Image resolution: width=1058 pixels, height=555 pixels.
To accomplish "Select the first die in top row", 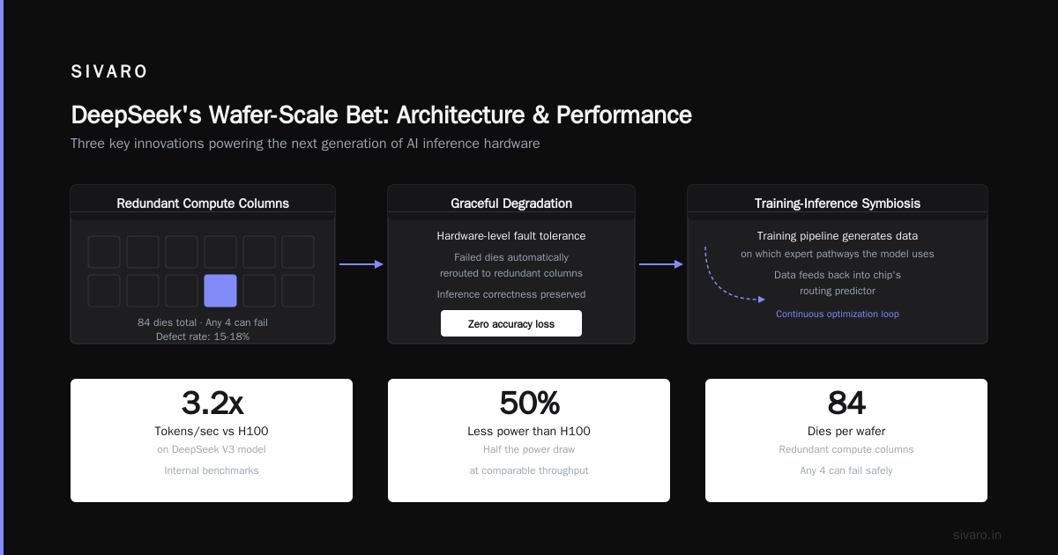I will 104,252.
